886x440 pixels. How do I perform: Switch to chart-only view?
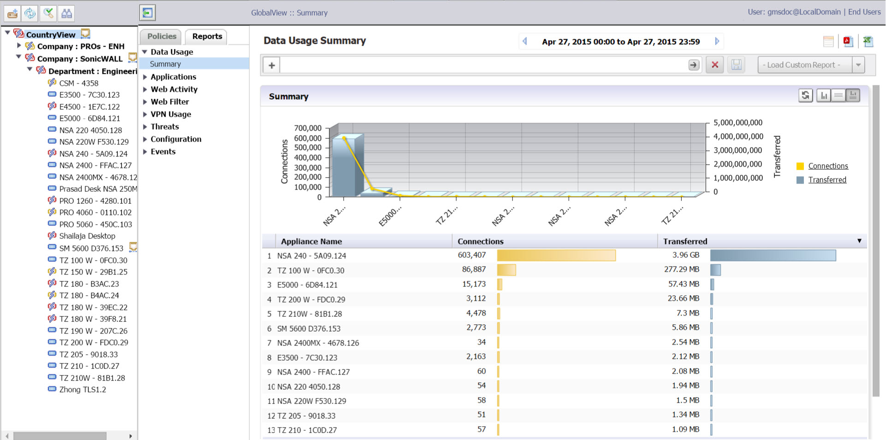pos(824,95)
